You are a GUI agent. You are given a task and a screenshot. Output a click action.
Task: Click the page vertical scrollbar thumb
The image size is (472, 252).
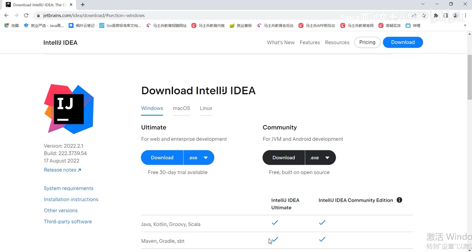(x=469, y=77)
